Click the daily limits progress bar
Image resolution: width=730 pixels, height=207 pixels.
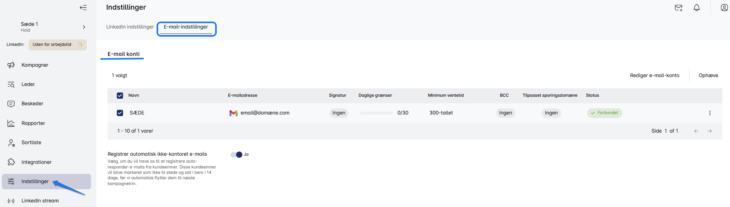tap(376, 113)
